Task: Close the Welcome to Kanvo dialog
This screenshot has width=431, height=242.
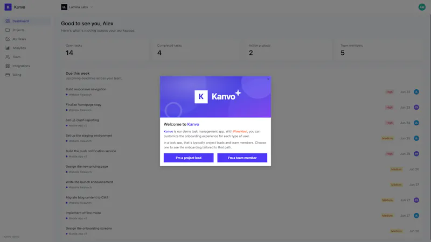Action: coord(268,79)
